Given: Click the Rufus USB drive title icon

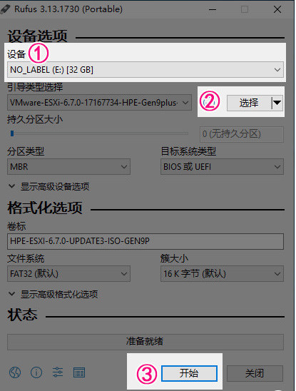Looking at the screenshot, I should tap(6, 9).
